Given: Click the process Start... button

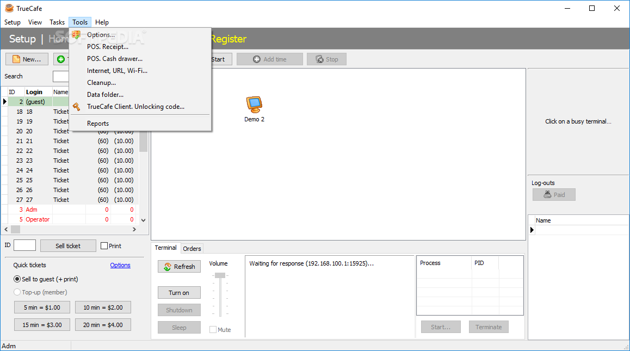Looking at the screenshot, I should [441, 327].
